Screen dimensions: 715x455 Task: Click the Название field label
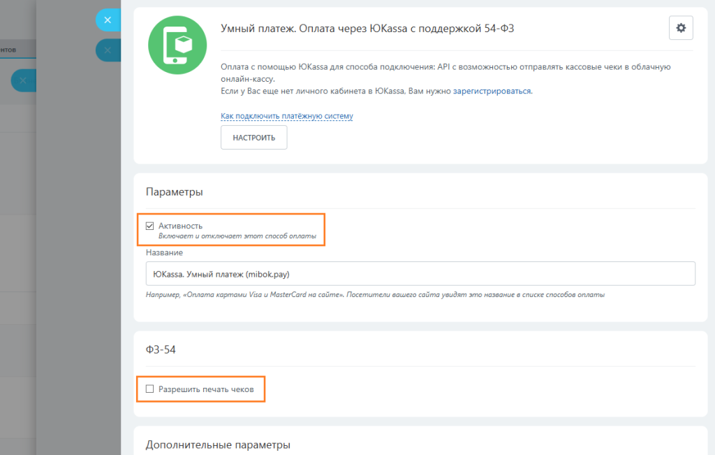(x=164, y=252)
